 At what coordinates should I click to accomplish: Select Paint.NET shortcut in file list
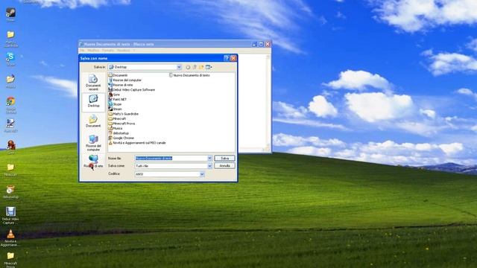[x=118, y=99]
